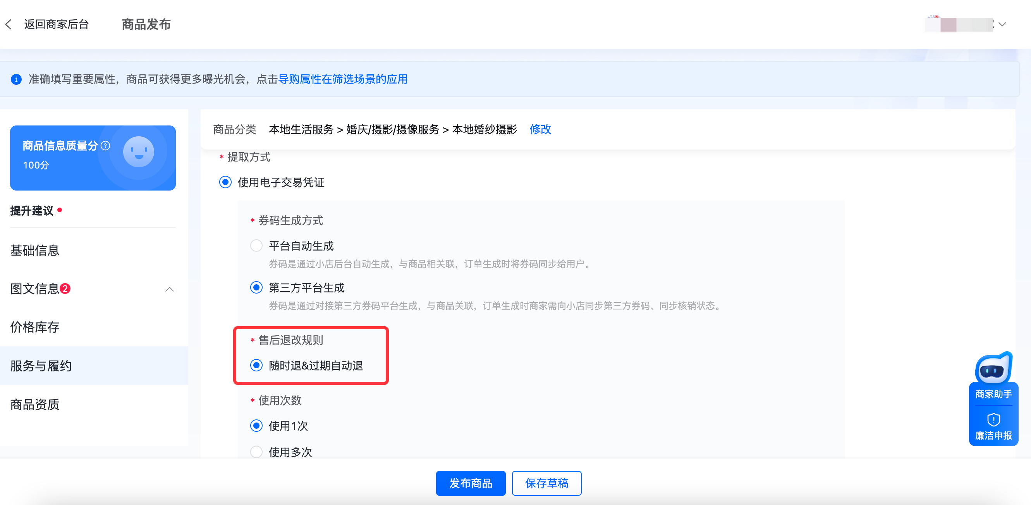Open the 商家助手 robot assistant
Image resolution: width=1031 pixels, height=505 pixels.
click(x=993, y=376)
